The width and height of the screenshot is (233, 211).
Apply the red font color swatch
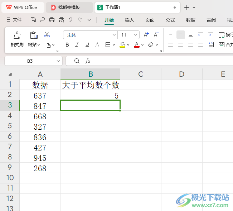137,45
